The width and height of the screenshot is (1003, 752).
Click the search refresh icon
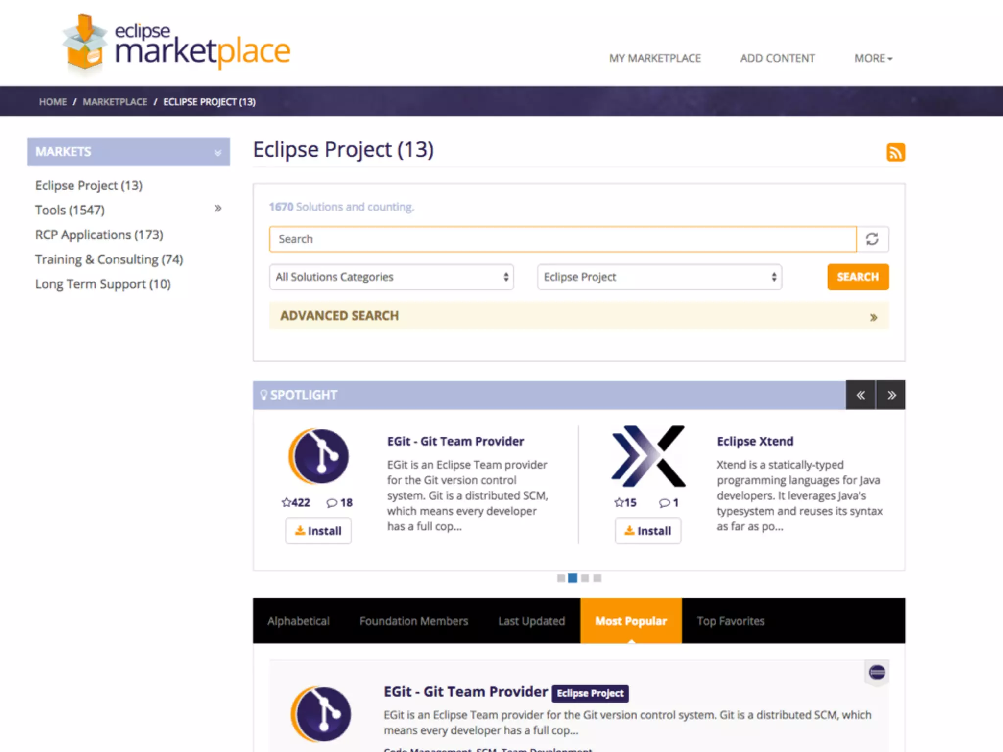pos(872,239)
